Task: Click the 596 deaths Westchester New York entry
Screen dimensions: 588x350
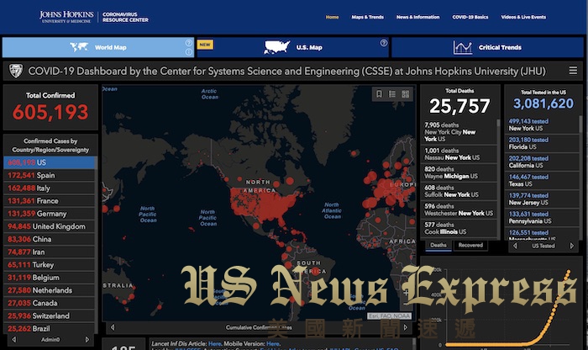Action: tap(459, 209)
